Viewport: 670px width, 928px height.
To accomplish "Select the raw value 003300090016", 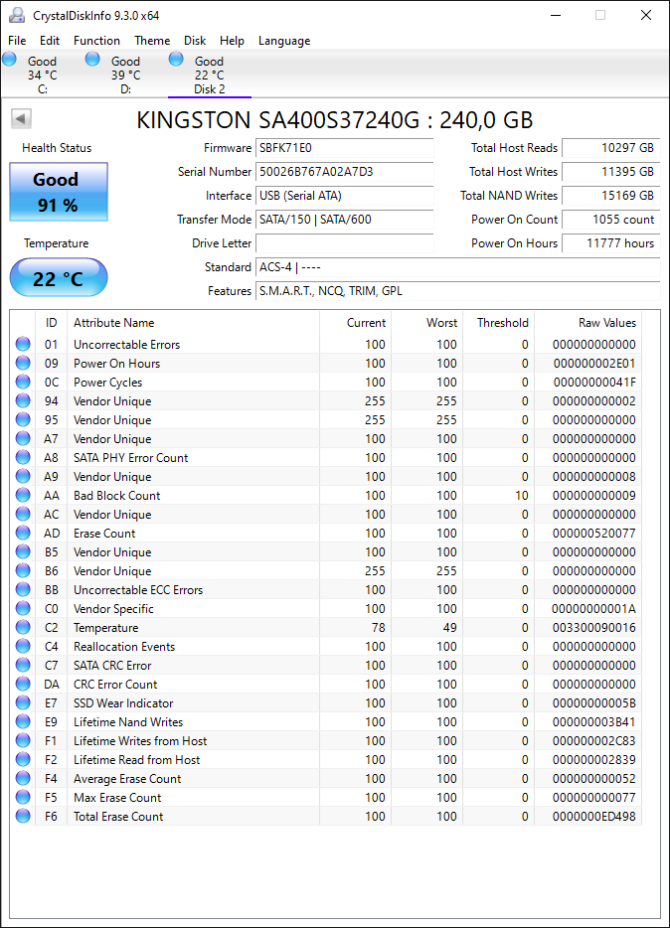I will pos(594,627).
